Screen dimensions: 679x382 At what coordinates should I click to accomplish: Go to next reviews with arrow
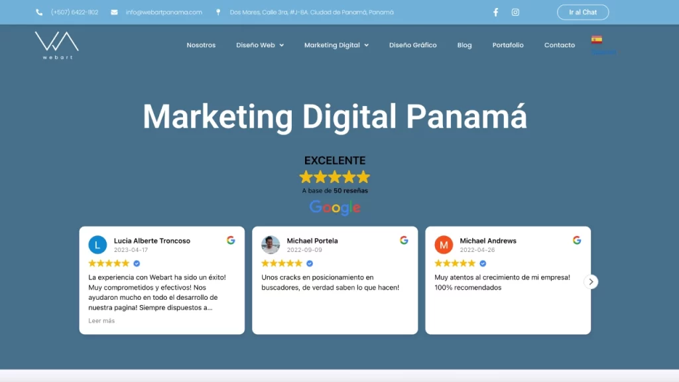pos(591,282)
